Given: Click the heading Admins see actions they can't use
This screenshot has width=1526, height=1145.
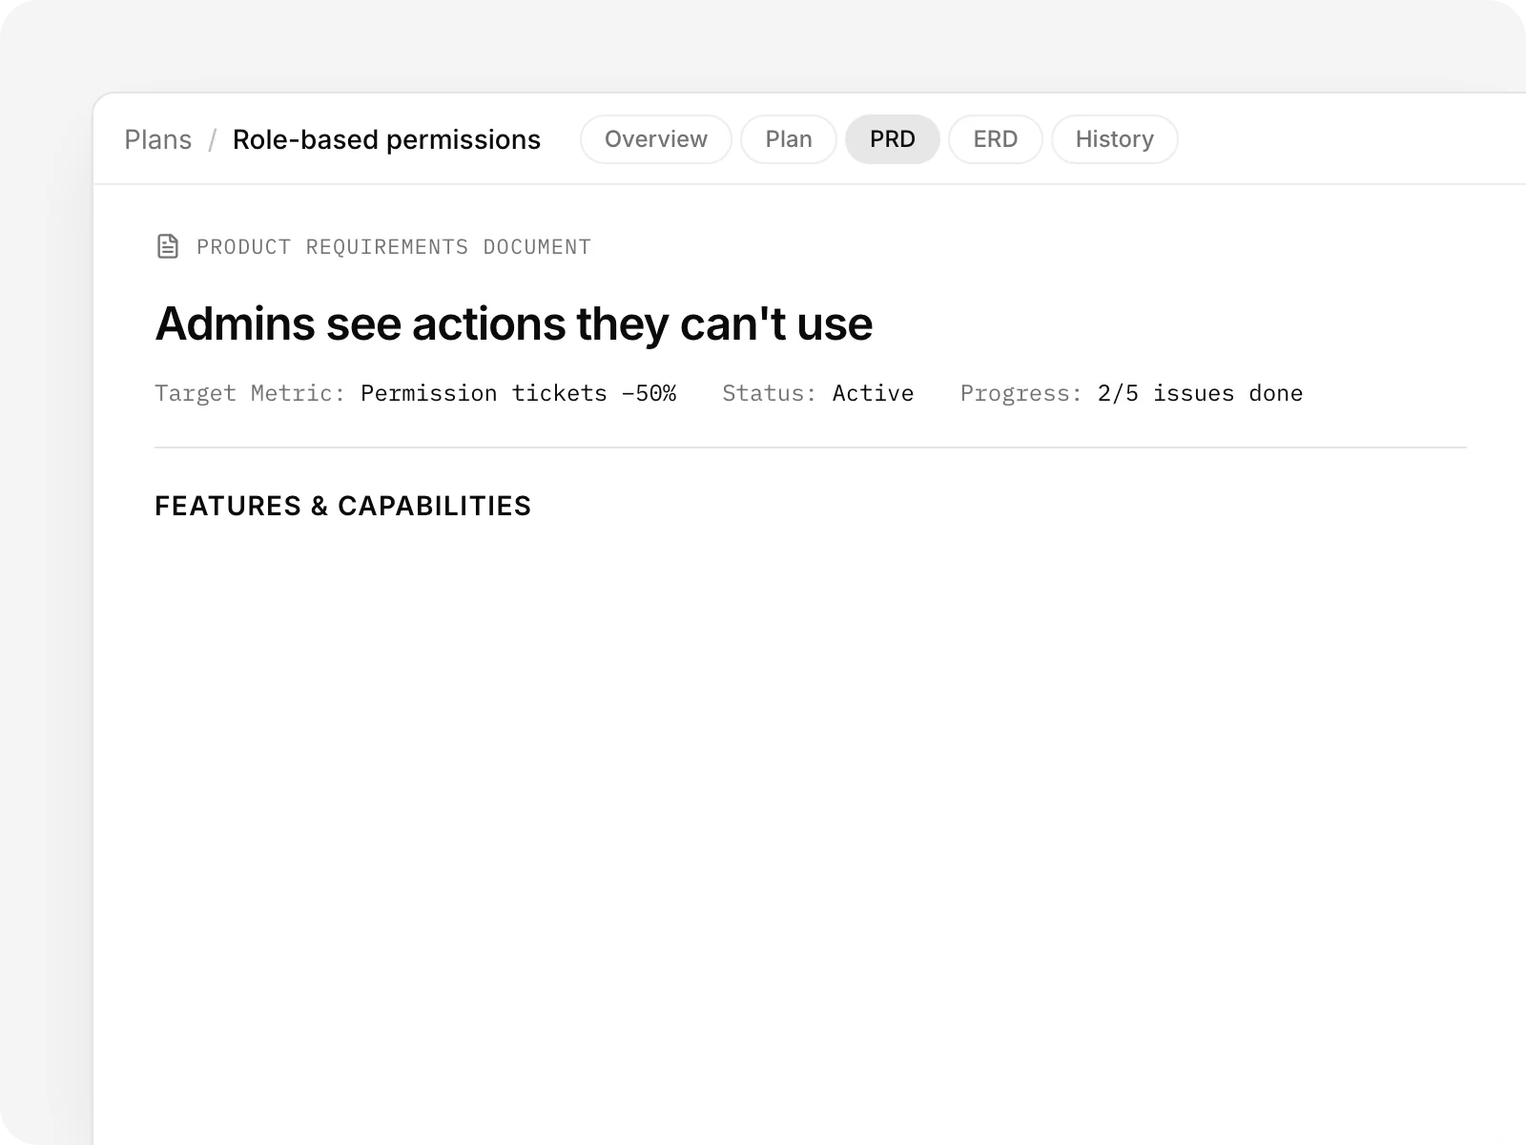Looking at the screenshot, I should click(x=514, y=323).
